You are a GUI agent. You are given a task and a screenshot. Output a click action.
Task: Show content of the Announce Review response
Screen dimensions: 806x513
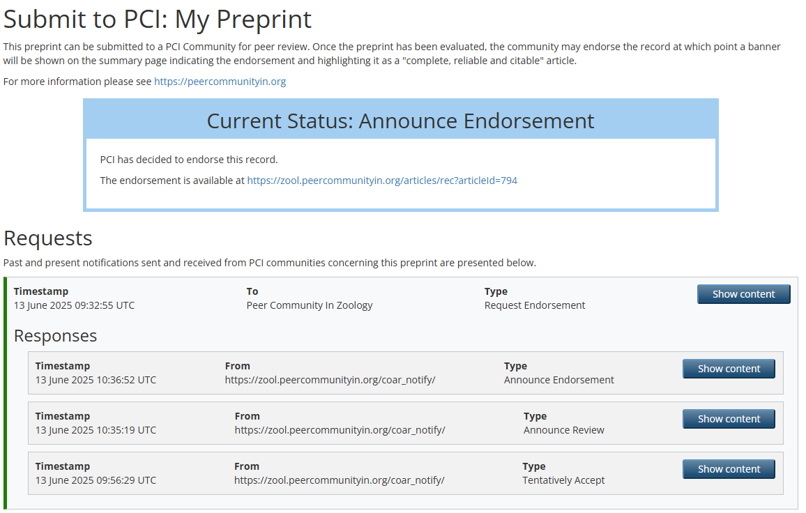pos(729,419)
